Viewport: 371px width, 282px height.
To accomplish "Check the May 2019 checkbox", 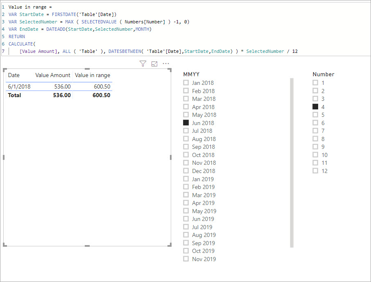I will pyautogui.click(x=186, y=211).
